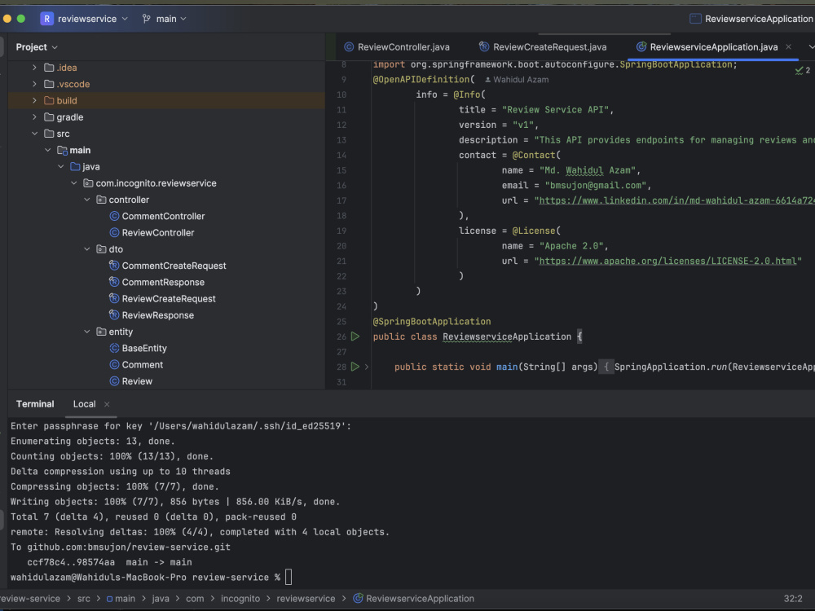815x611 pixels.
Task: Click the BaseEntity class icon
Action: (114, 348)
